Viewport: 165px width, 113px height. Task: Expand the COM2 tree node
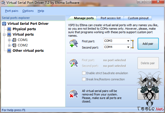coord(9,45)
